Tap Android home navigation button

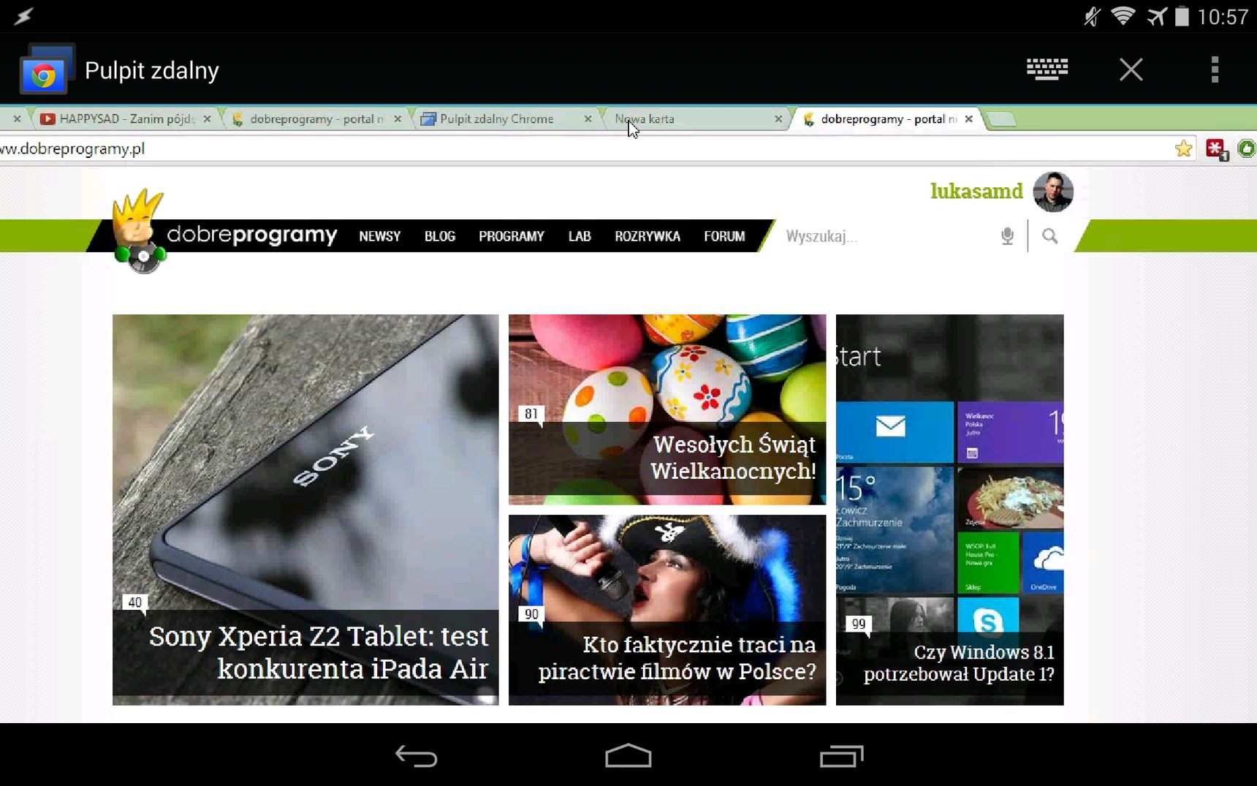coord(628,756)
